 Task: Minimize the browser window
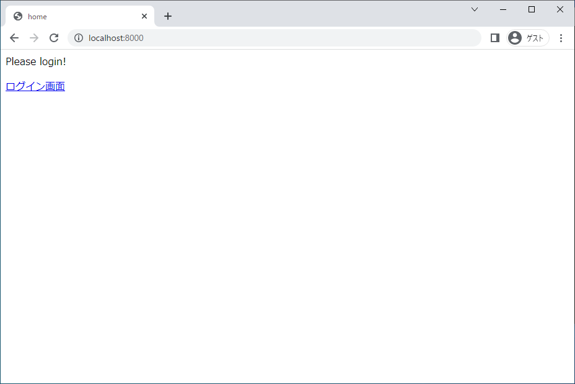[503, 9]
